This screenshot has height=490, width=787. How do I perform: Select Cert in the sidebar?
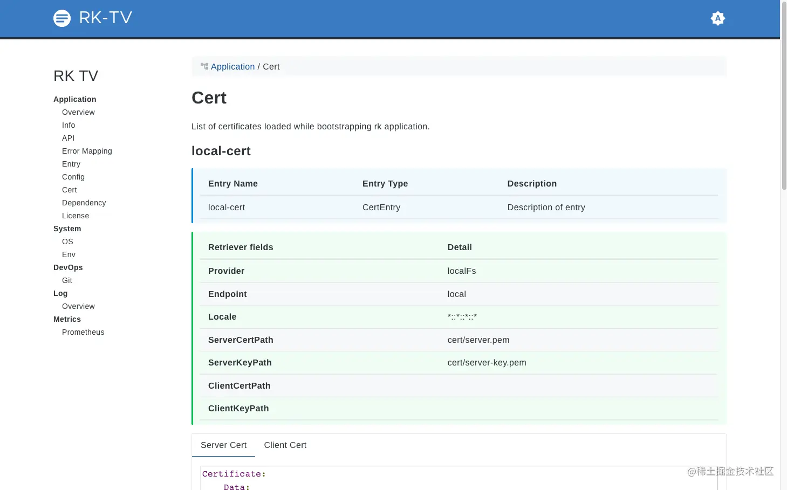[70, 190]
